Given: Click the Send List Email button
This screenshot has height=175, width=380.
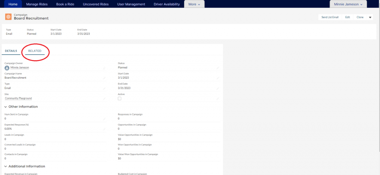Looking at the screenshot, I should click(x=330, y=17).
